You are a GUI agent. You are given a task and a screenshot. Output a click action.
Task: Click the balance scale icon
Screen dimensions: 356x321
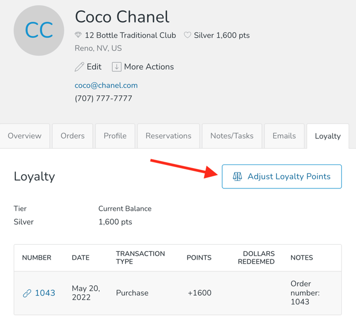point(237,177)
